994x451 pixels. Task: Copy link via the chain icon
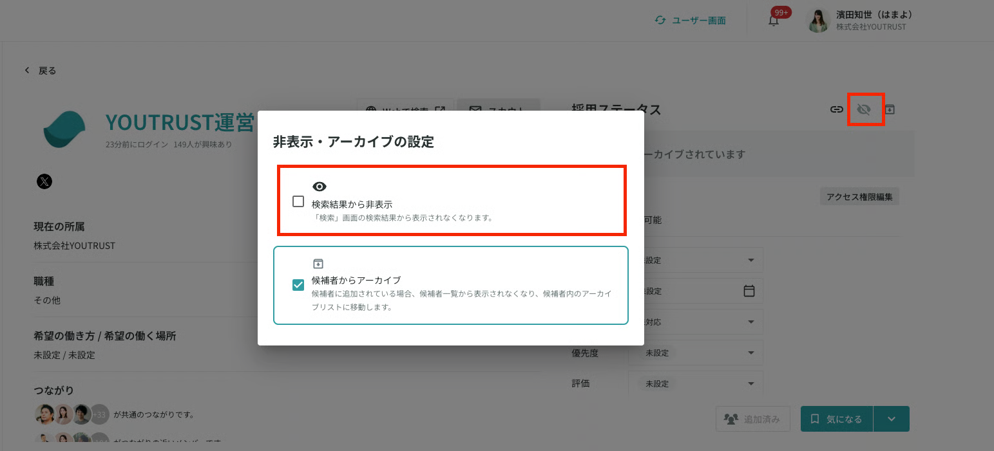coord(836,109)
